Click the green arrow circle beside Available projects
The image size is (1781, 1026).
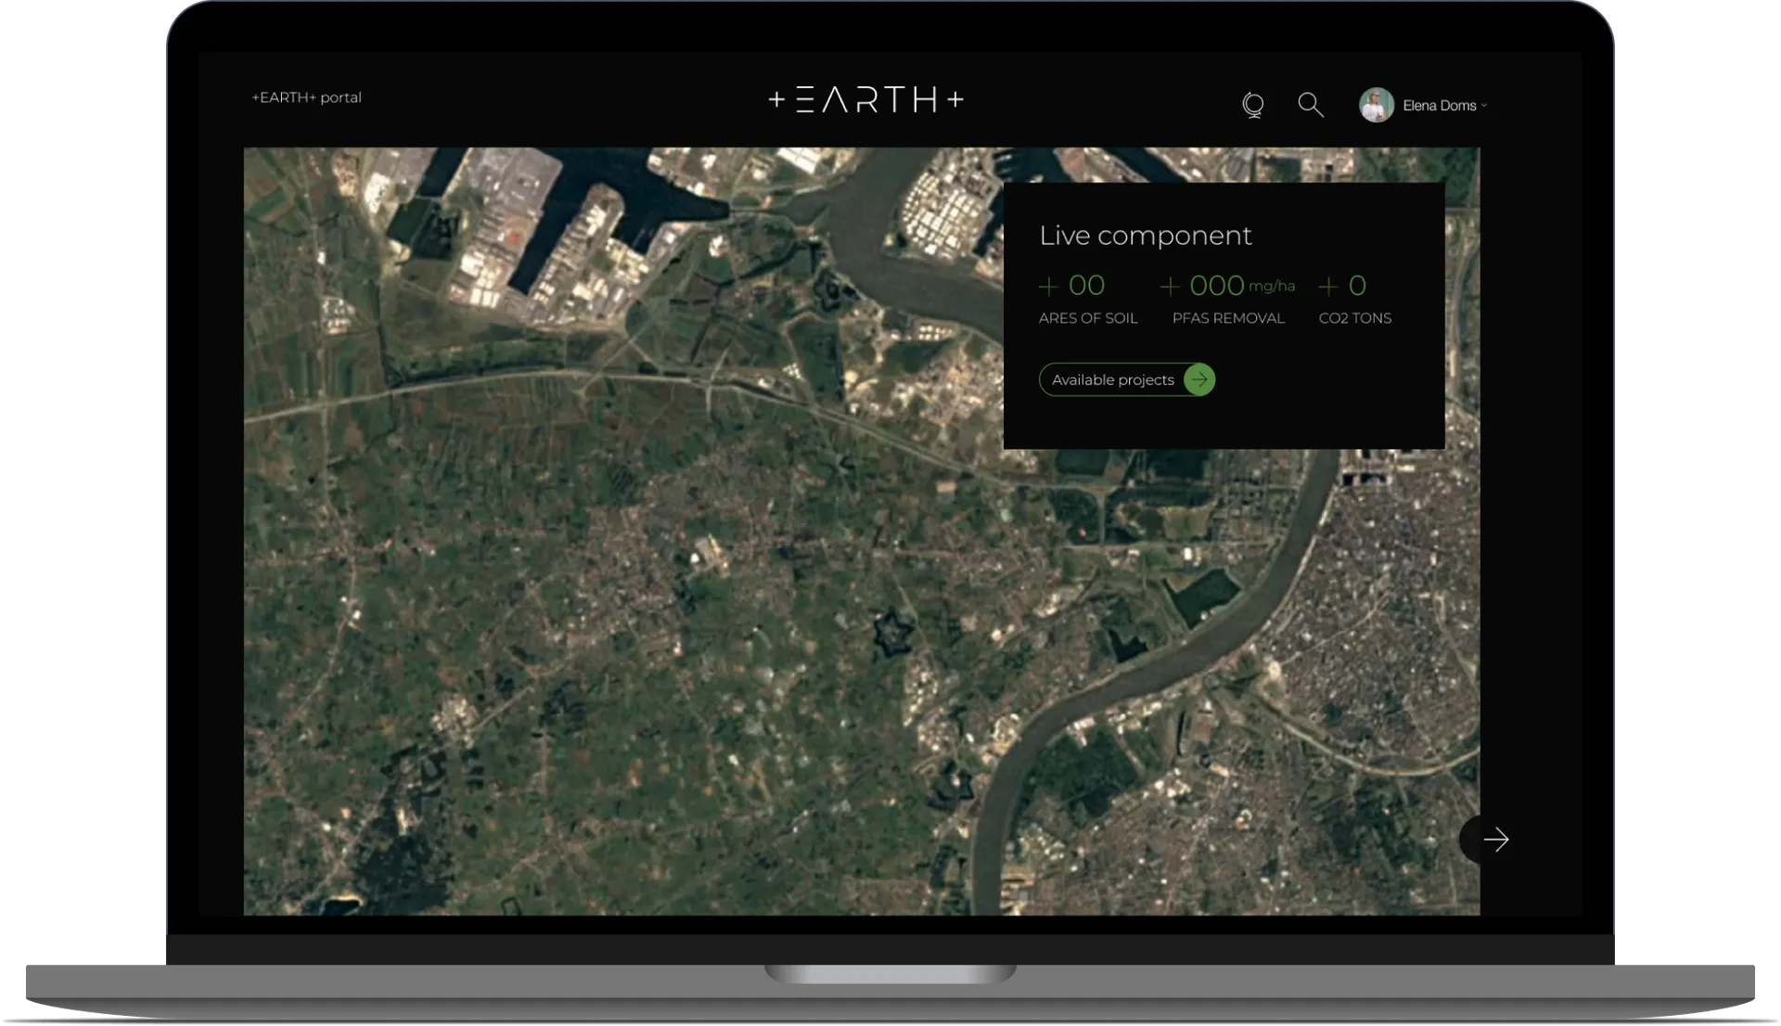(1199, 379)
